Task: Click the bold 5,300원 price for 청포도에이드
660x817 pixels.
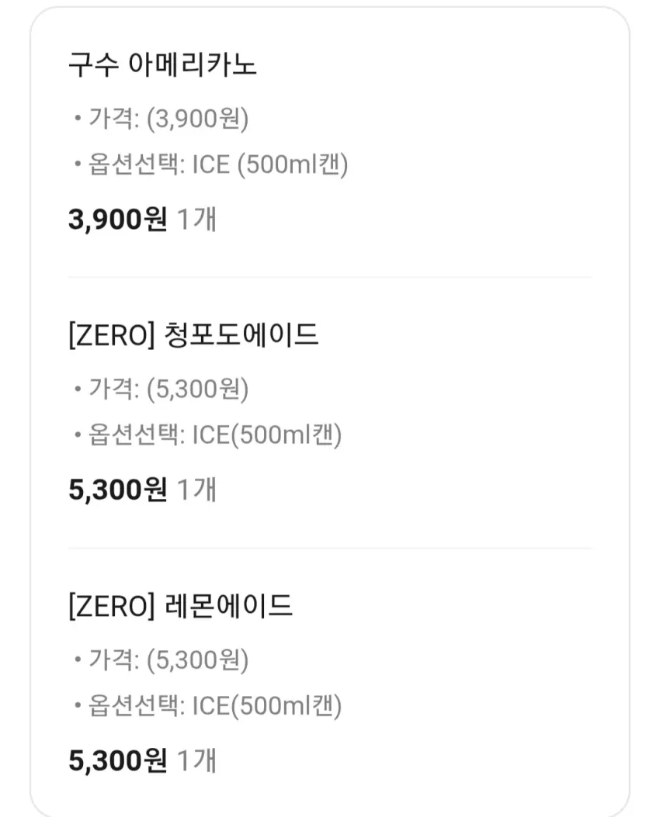Action: pos(118,490)
